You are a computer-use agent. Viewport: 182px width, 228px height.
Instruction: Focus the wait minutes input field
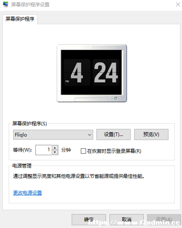pyautogui.click(x=43, y=150)
